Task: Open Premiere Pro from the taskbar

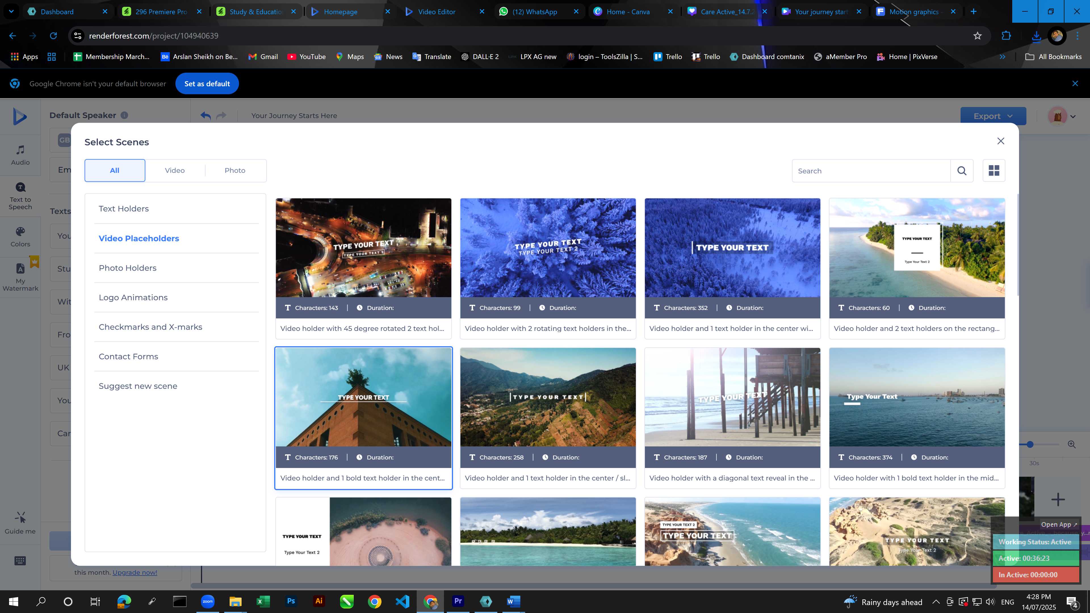Action: click(x=458, y=601)
